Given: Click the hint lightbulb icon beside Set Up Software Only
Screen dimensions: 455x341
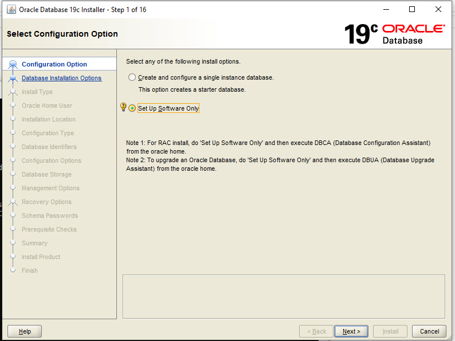Looking at the screenshot, I should [x=123, y=107].
